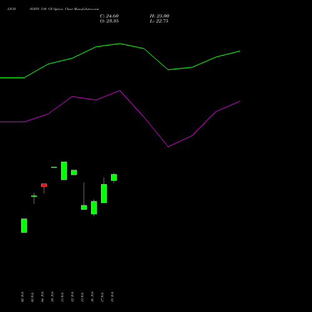Click the 03 Feb date label
Viewport: 312px width, 312px height.
32,296
